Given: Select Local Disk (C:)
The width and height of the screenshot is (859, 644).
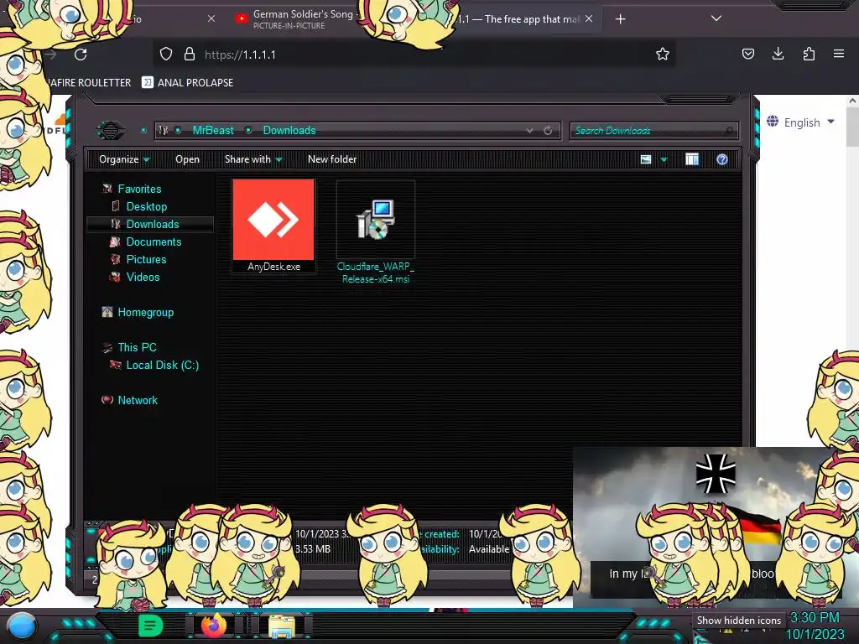Looking at the screenshot, I should [x=162, y=365].
